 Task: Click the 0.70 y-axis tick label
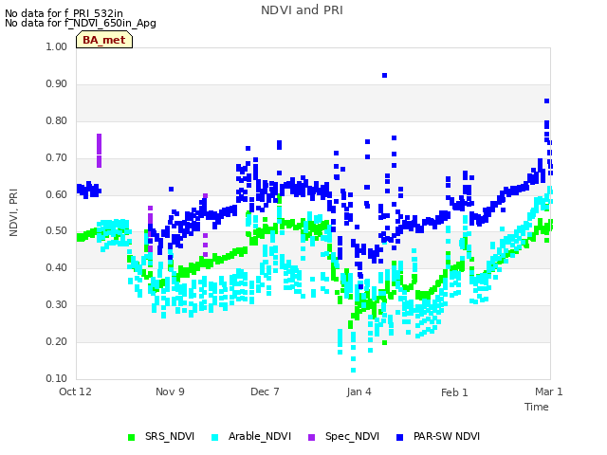(57, 158)
